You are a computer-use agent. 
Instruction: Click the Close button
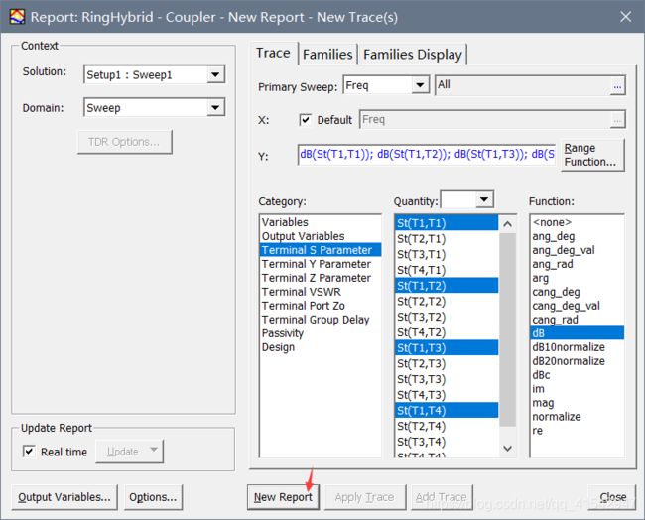612,497
